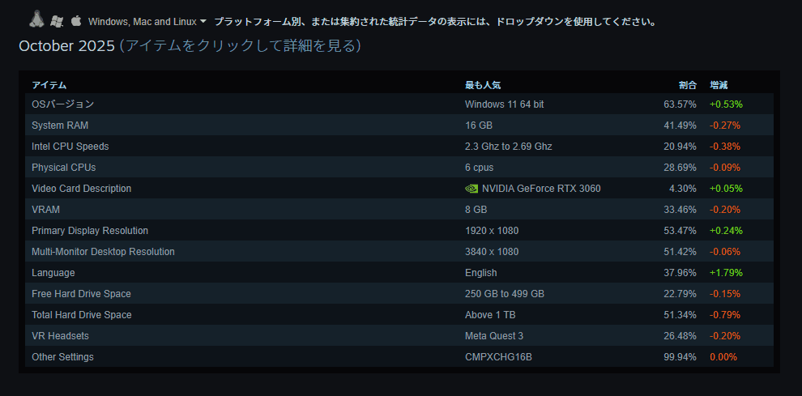Expand the System RAM row

coord(60,126)
